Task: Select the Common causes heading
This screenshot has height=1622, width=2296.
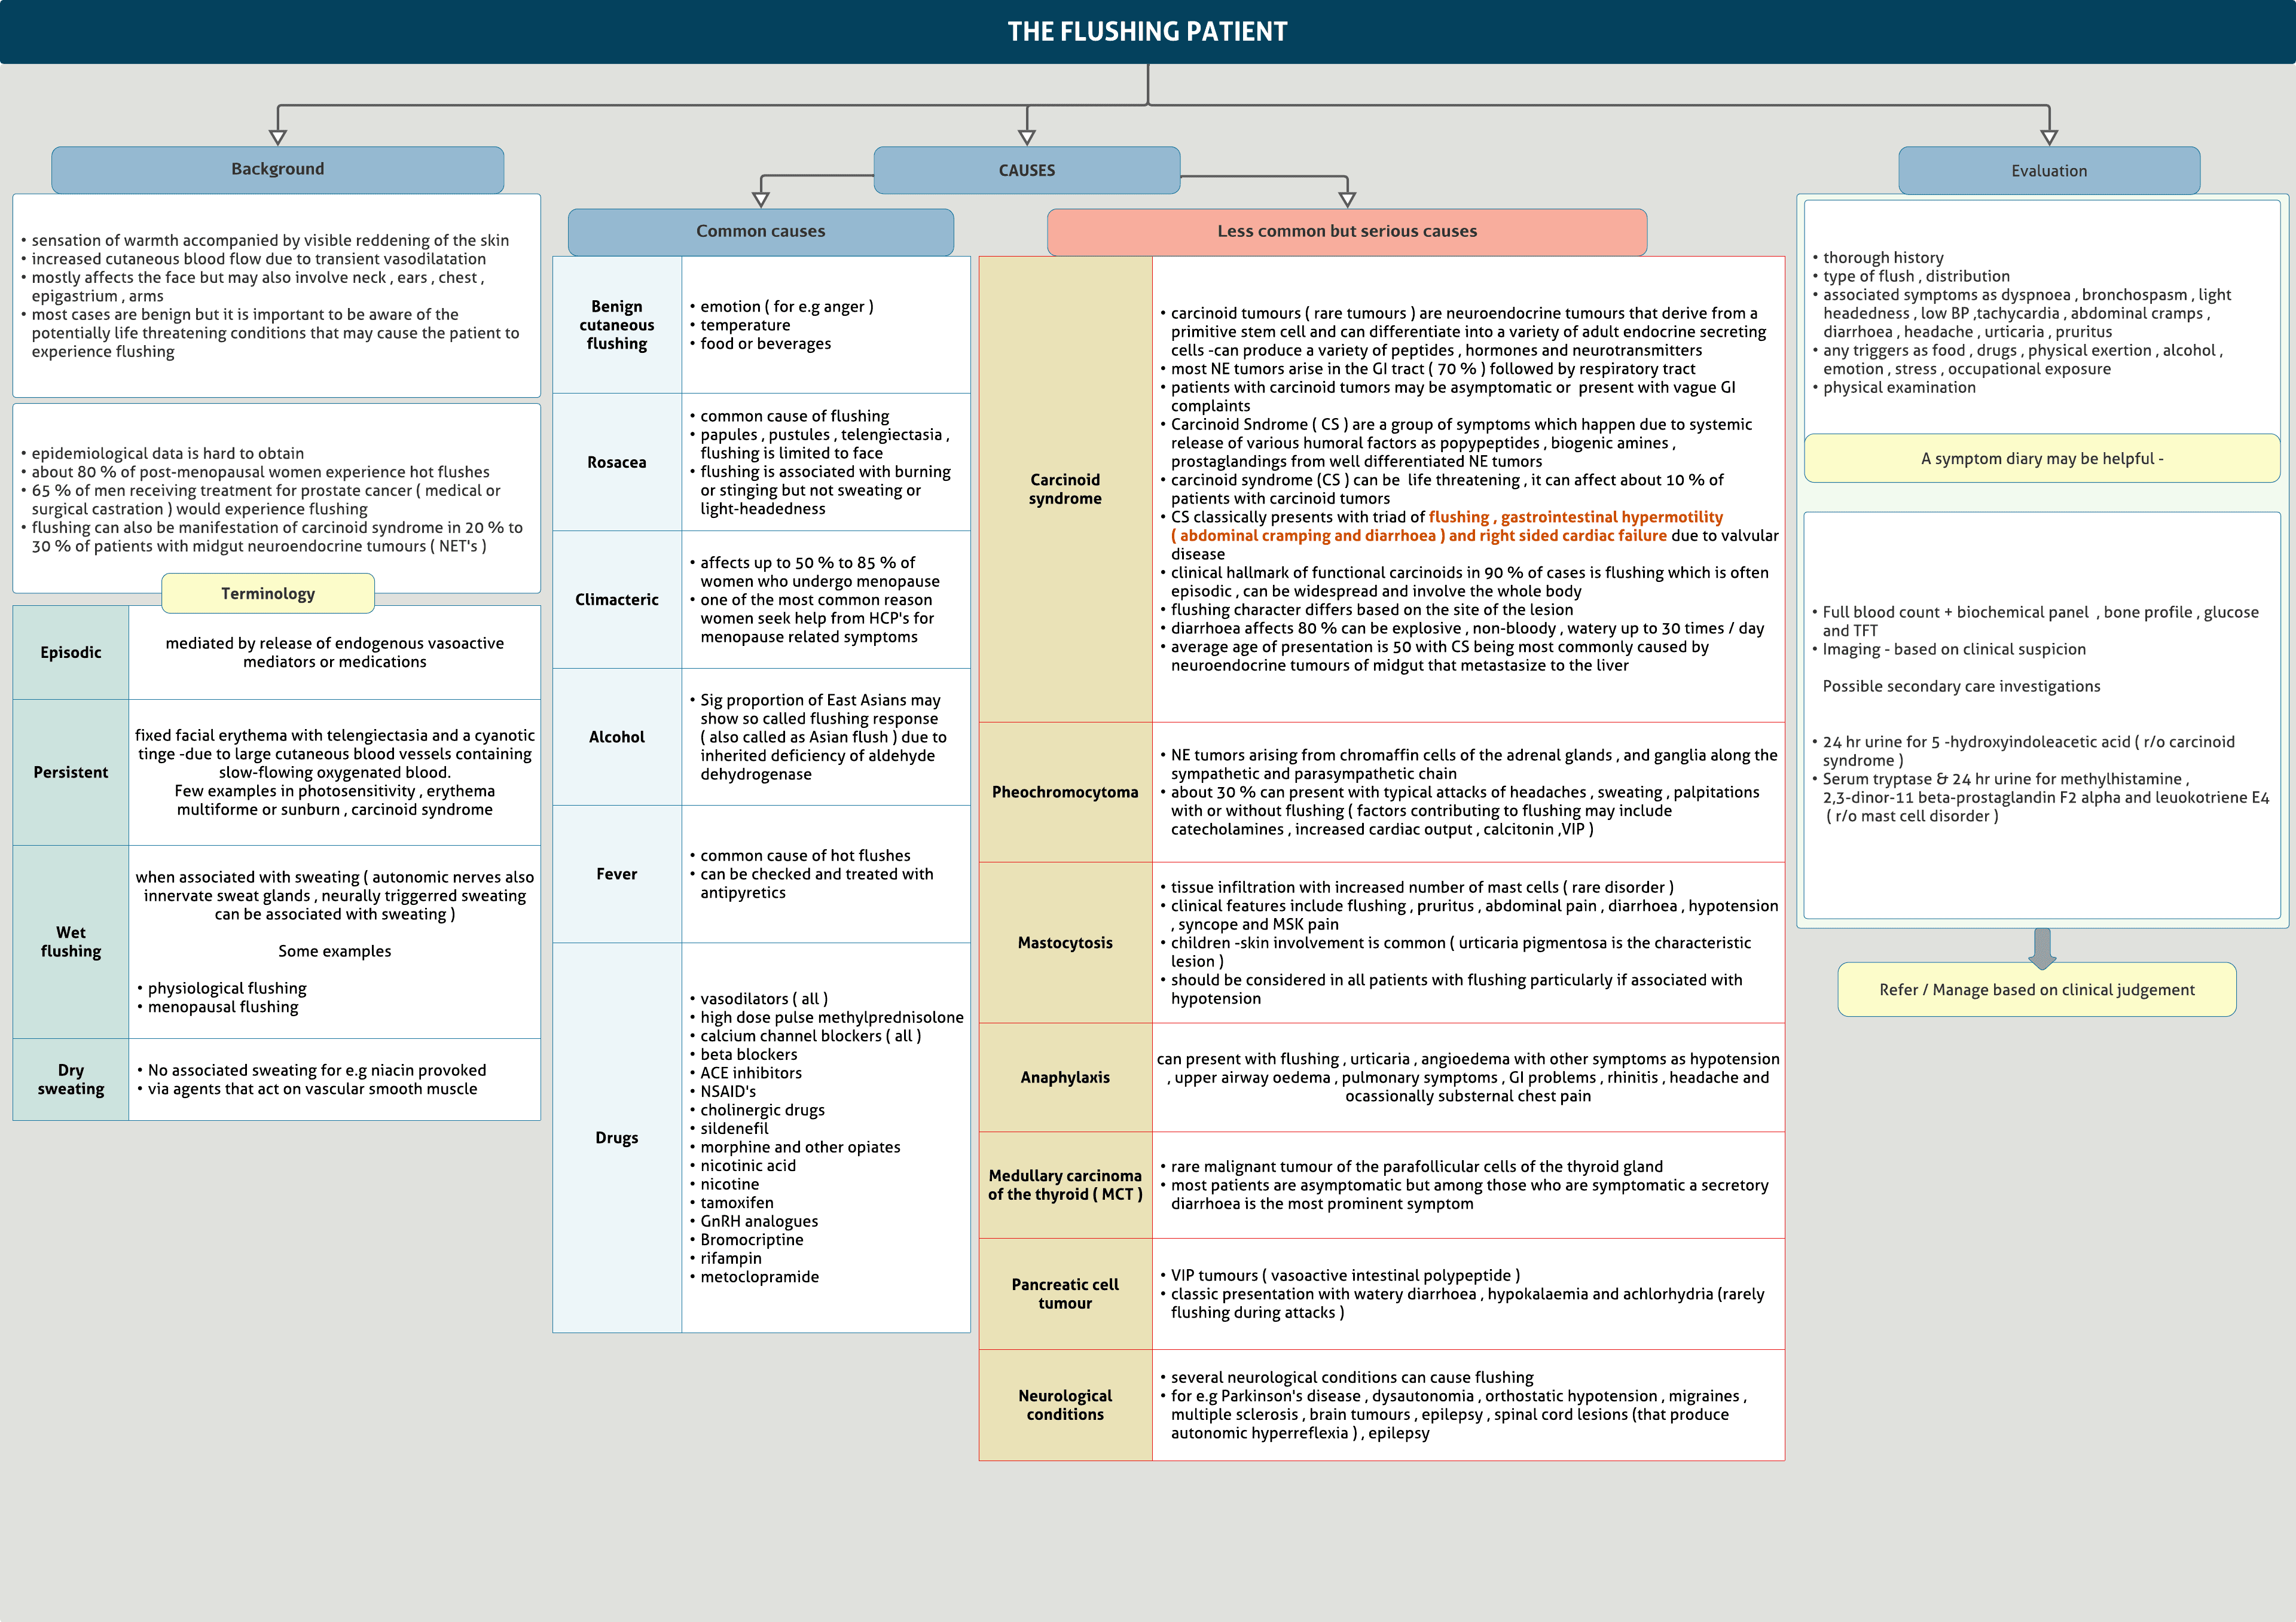Action: (760, 231)
